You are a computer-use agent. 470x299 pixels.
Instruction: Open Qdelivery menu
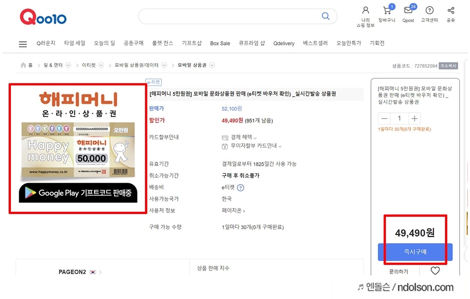click(x=284, y=44)
